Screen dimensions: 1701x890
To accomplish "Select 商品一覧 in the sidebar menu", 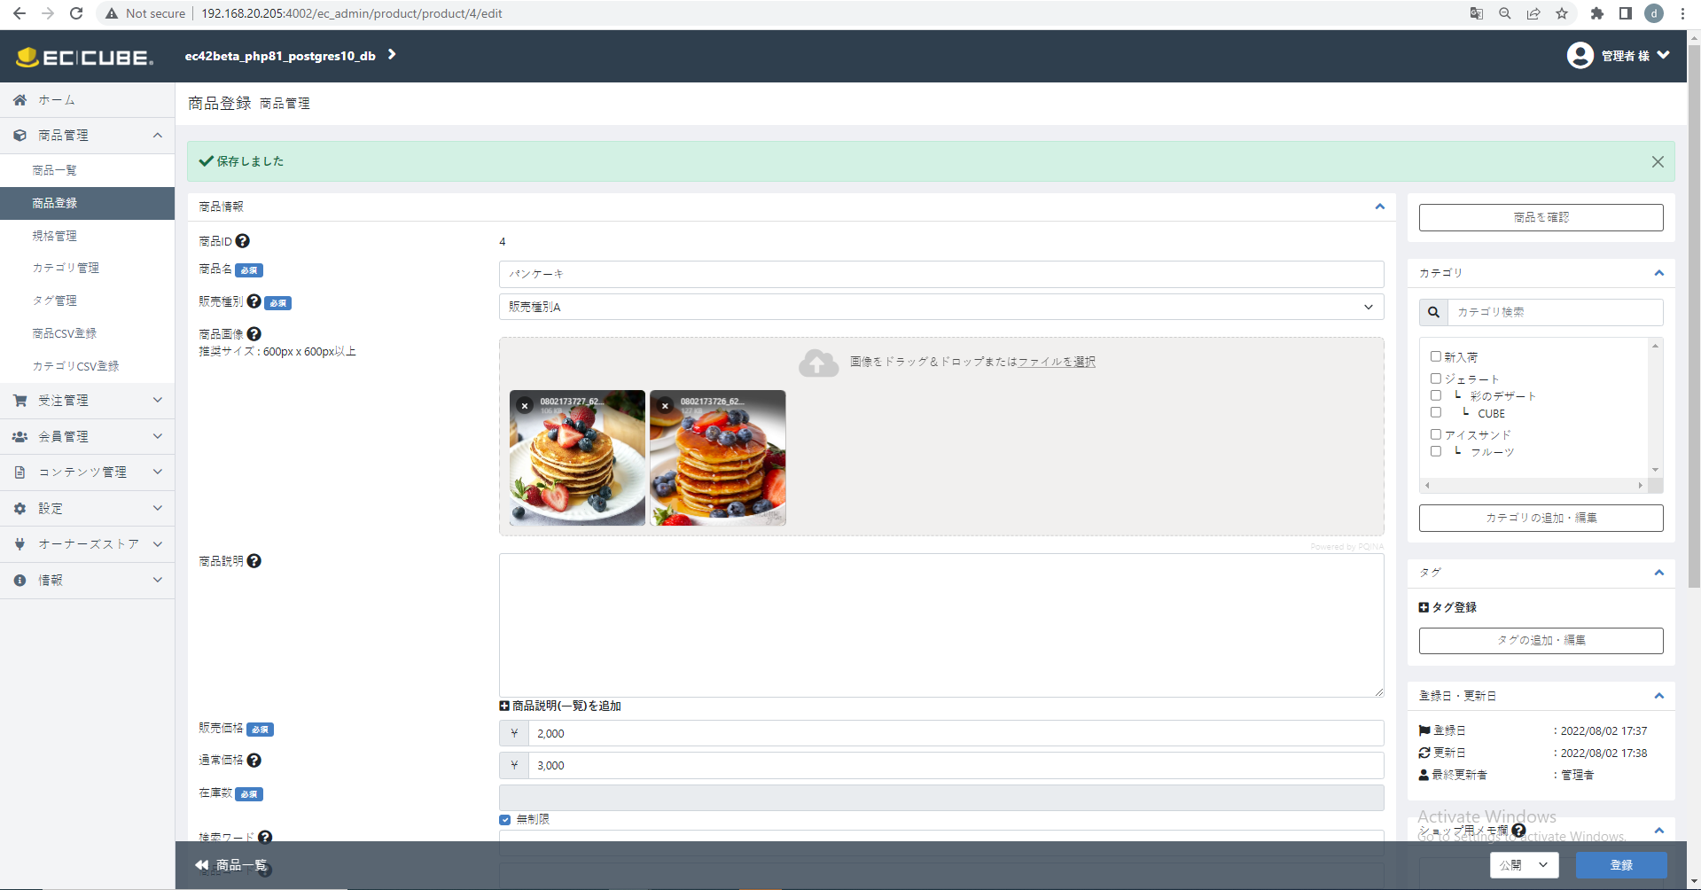I will (53, 170).
